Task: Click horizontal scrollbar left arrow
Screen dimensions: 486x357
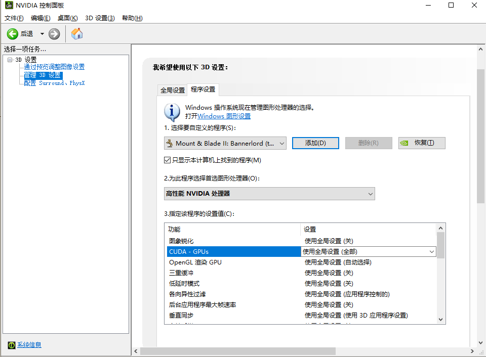Action: point(136,351)
